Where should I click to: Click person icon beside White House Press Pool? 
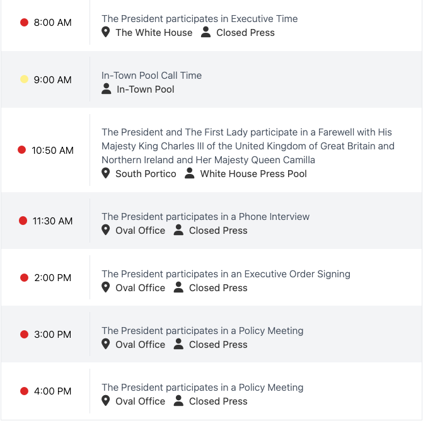(190, 173)
